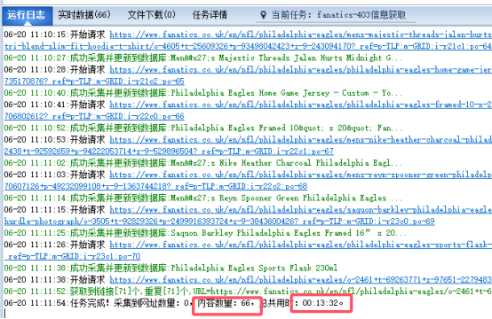This screenshot has height=319, width=492.
Task: Click the hurdle-photograph link ending in po-69
Action: pos(219,222)
